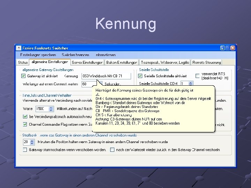Enable Gateway stummschalten wenn verschoben checkbox
This screenshot has width=251, height=188.
point(25,150)
